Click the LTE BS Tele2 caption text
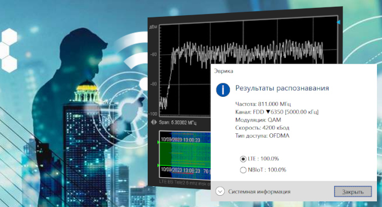The width and height of the screenshot is (382, 207). coord(184,183)
